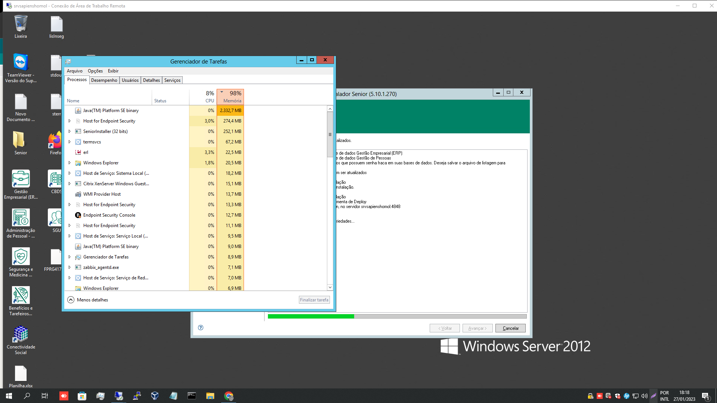
Task: Switch to Chrome in the taskbar
Action: point(229,396)
